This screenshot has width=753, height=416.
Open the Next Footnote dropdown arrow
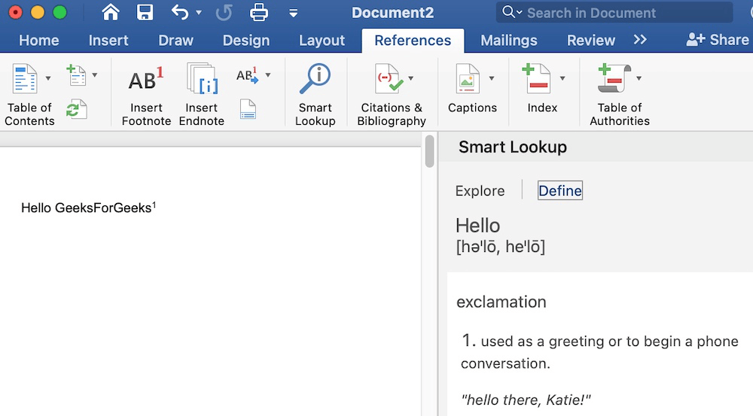point(268,75)
